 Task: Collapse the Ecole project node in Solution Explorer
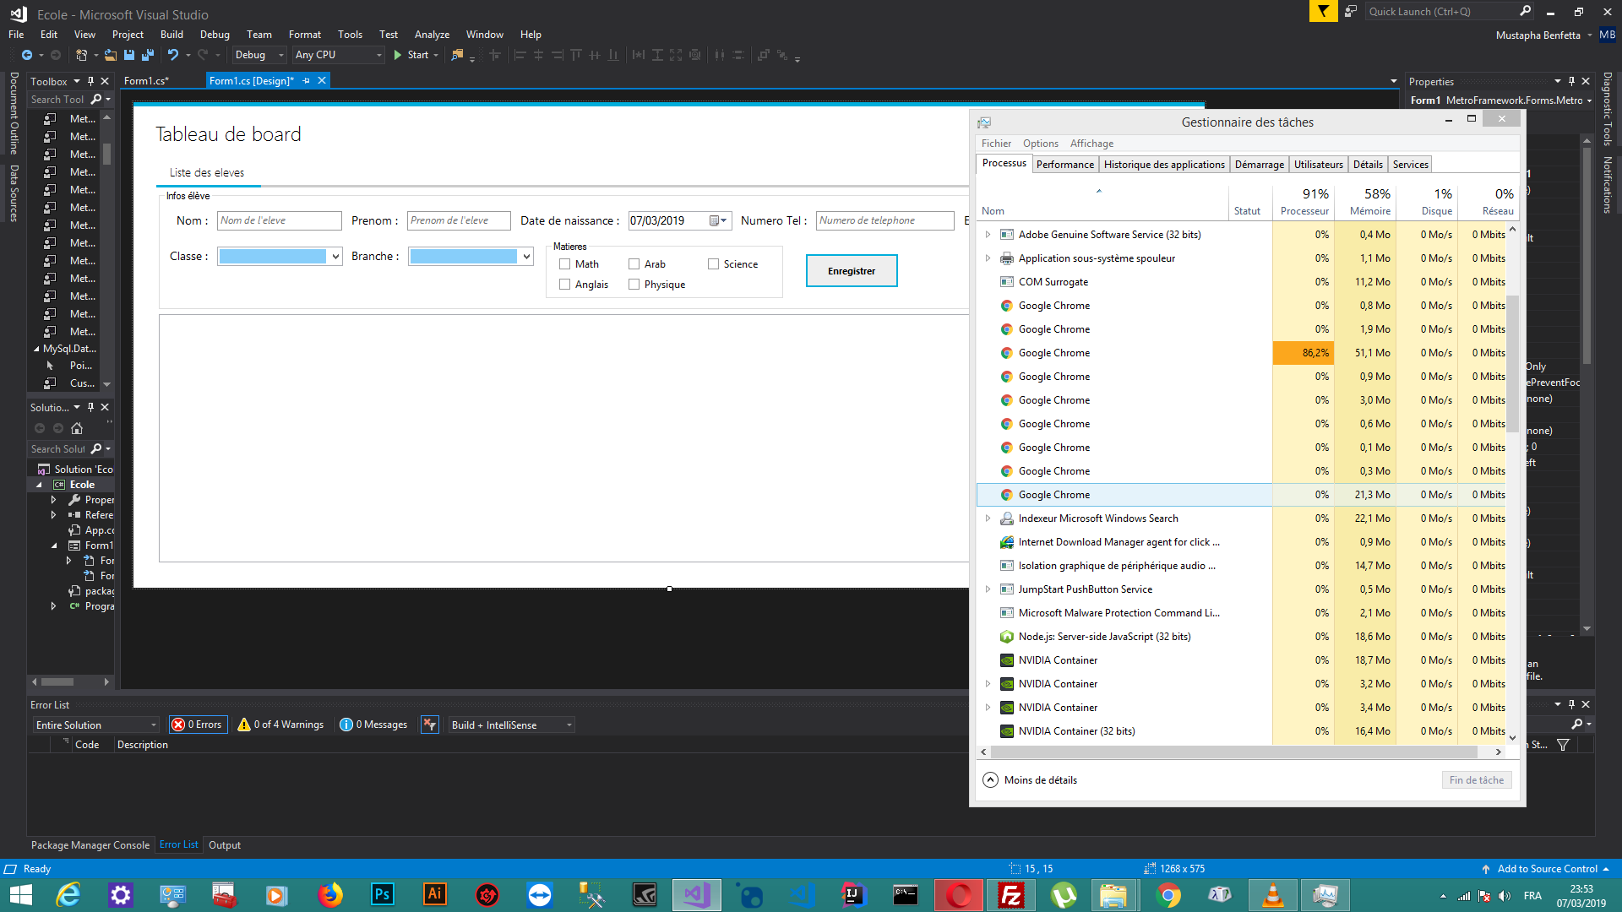pyautogui.click(x=39, y=485)
